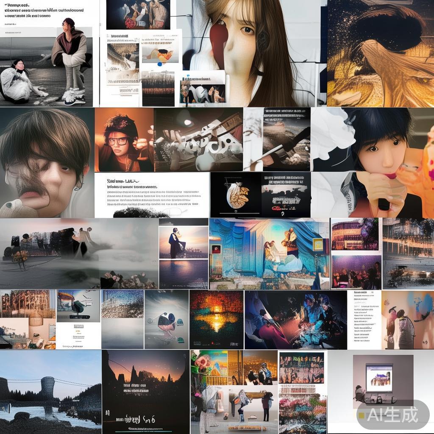Open the foggy grey landscape image

(x=79, y=253)
